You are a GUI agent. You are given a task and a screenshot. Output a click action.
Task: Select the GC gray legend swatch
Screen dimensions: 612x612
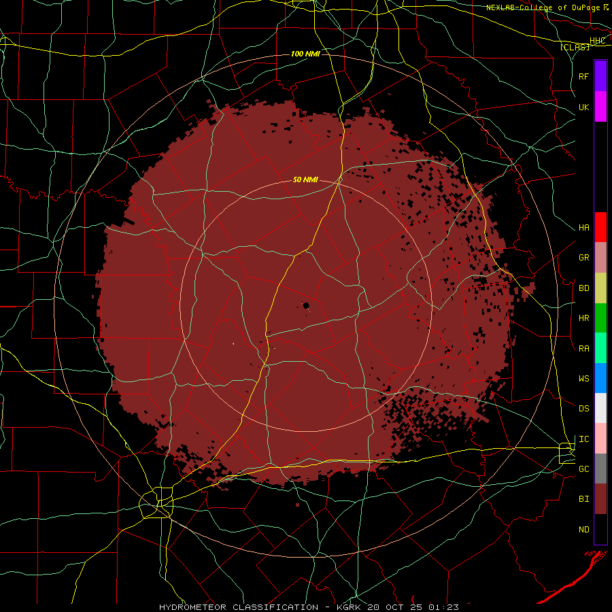pyautogui.click(x=600, y=469)
